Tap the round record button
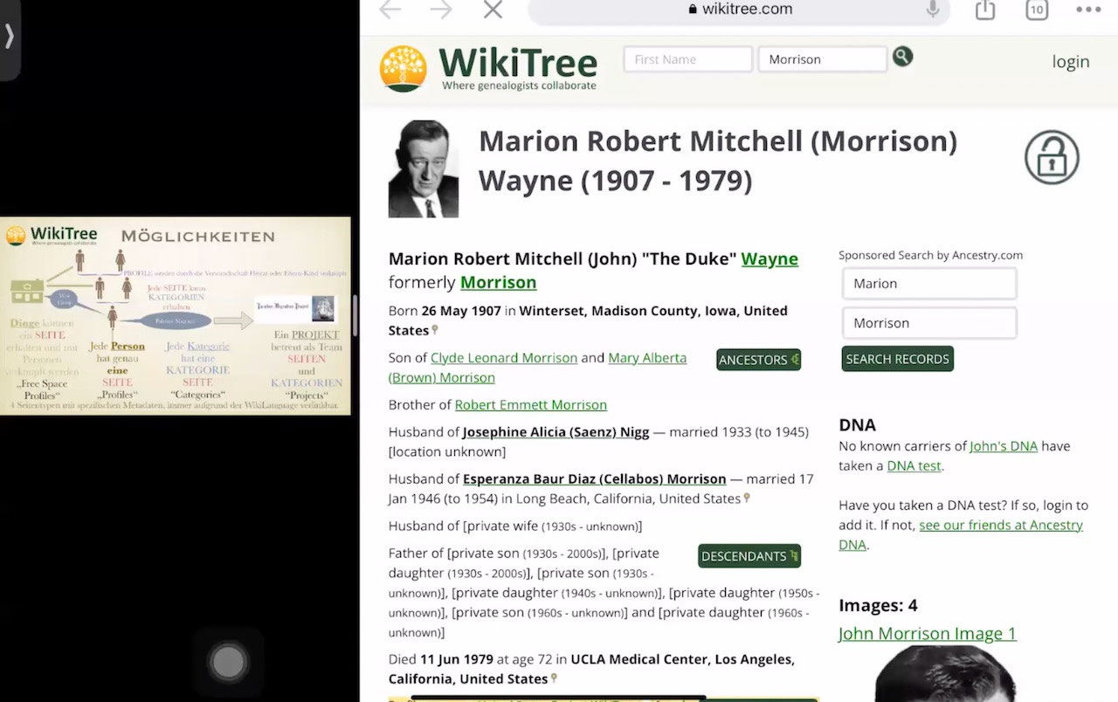This screenshot has height=702, width=1118. pyautogui.click(x=228, y=662)
